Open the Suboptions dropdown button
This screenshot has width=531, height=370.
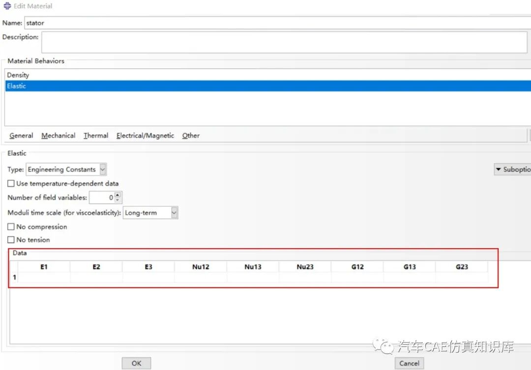coord(512,169)
